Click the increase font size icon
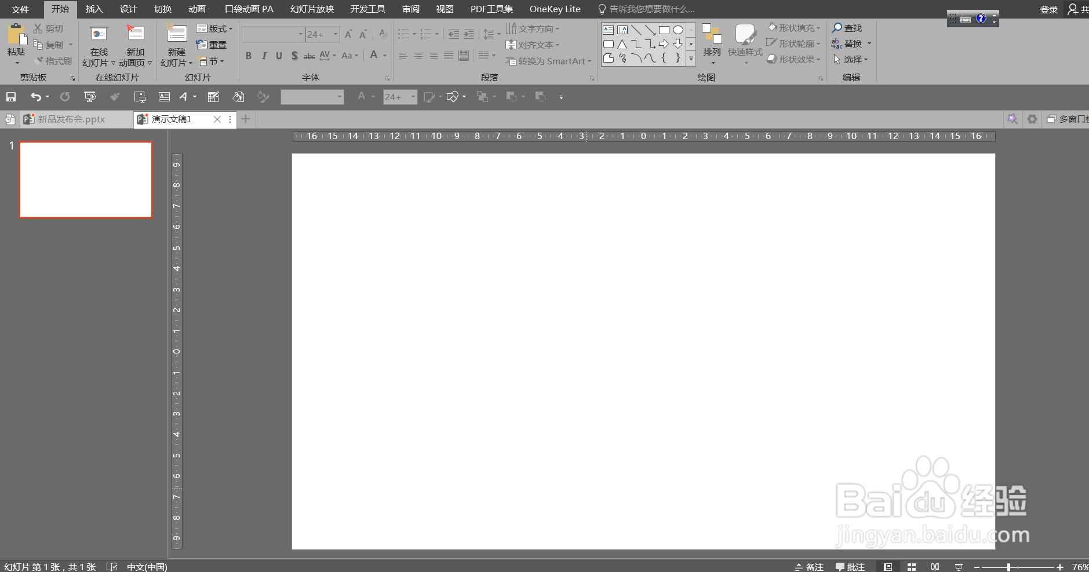Viewport: 1089px width, 572px height. tap(348, 35)
